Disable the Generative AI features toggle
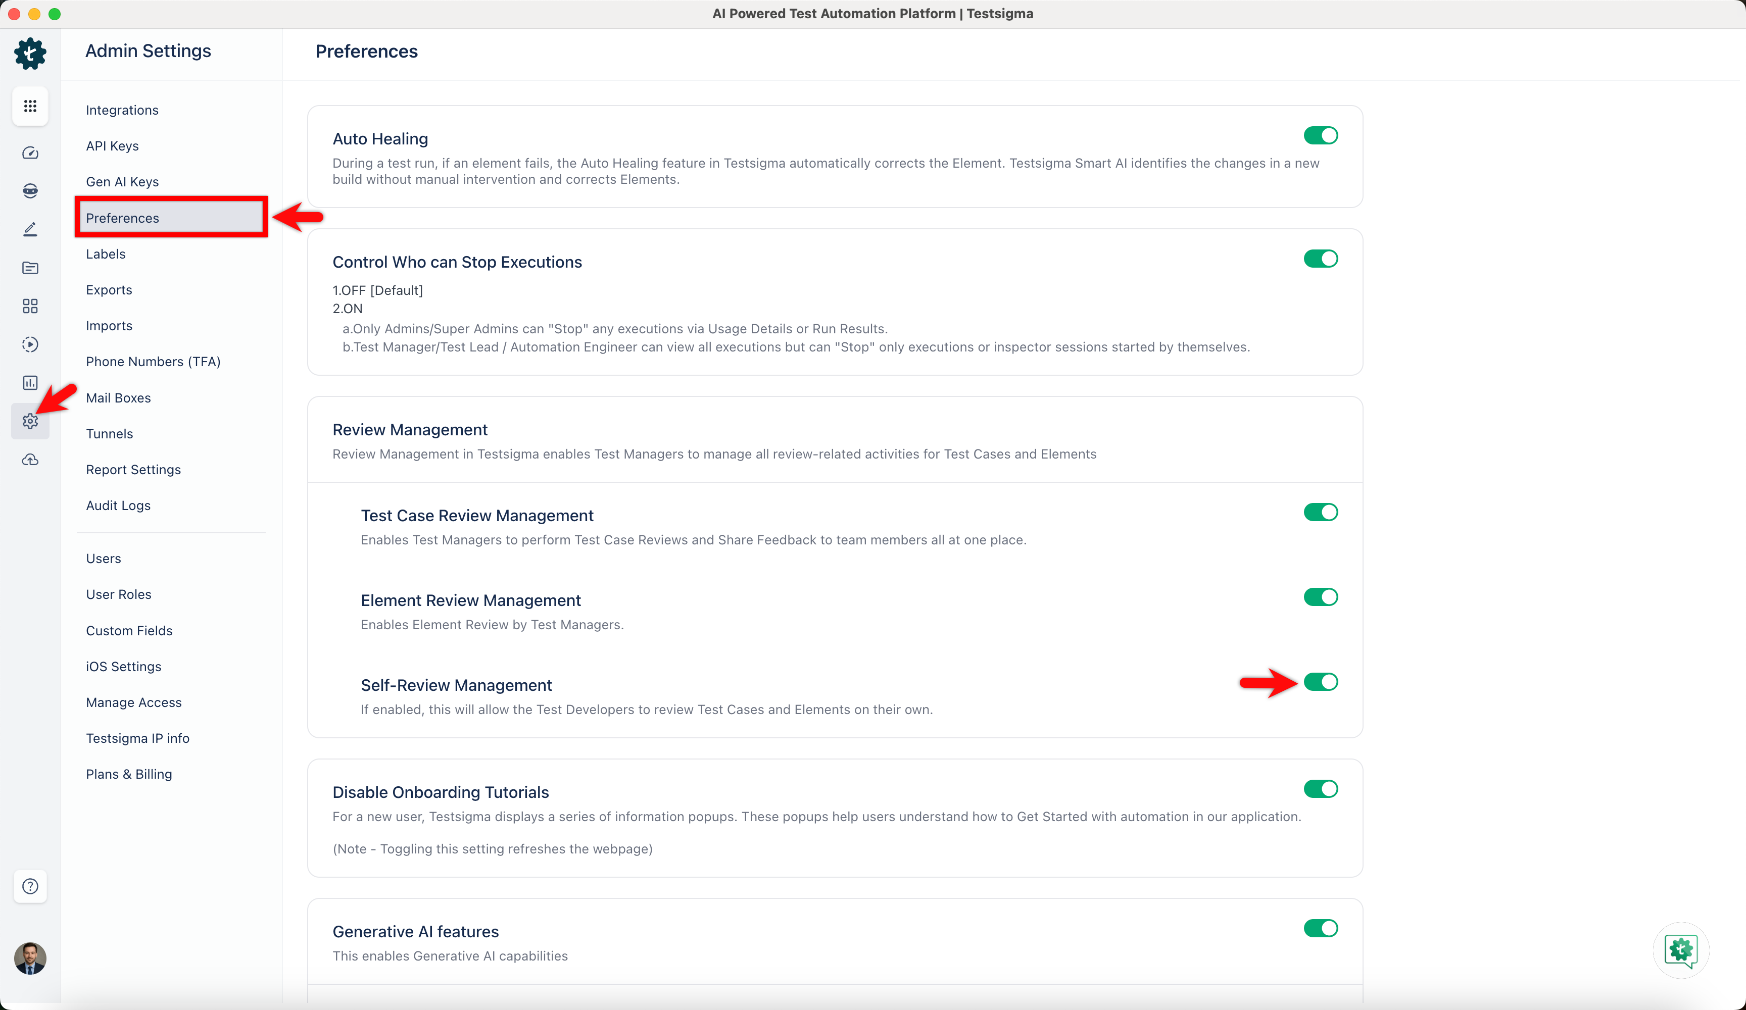The height and width of the screenshot is (1010, 1746). point(1320,928)
